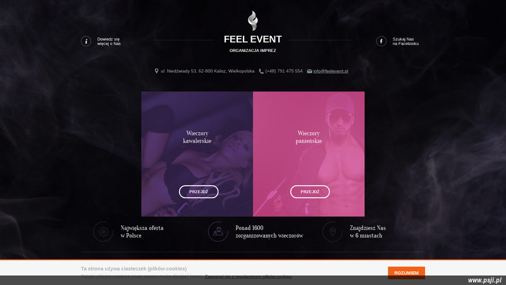Click PRZEJDŹ under Wieczory kawalerskie
506x285 pixels.
click(x=199, y=192)
